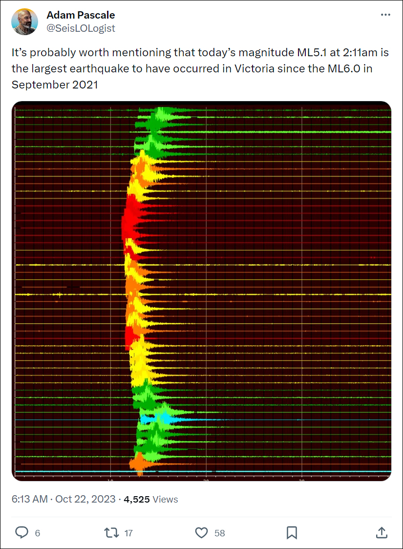Image resolution: width=403 pixels, height=549 pixels.
Task: Reply to the tweet via comment icon
Action: coord(21,532)
